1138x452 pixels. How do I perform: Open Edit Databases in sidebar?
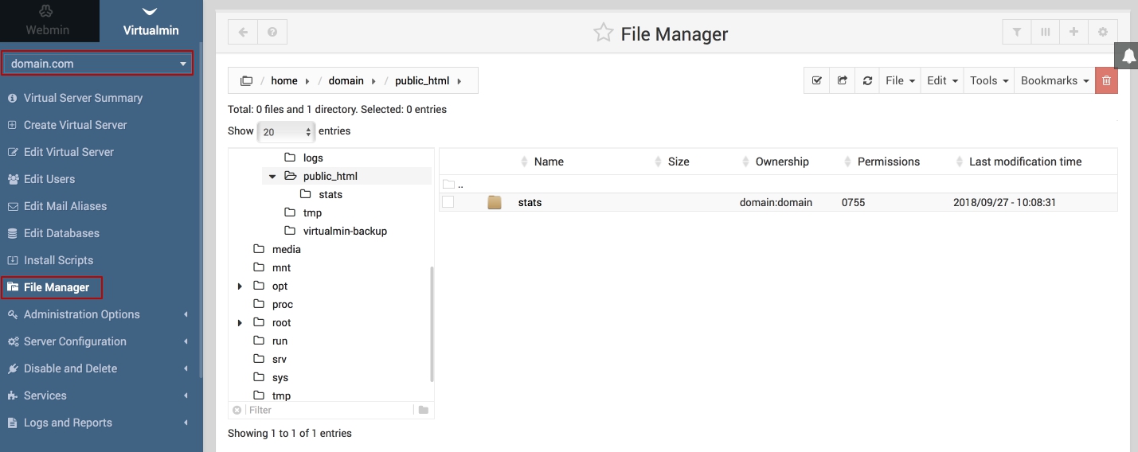(x=61, y=233)
